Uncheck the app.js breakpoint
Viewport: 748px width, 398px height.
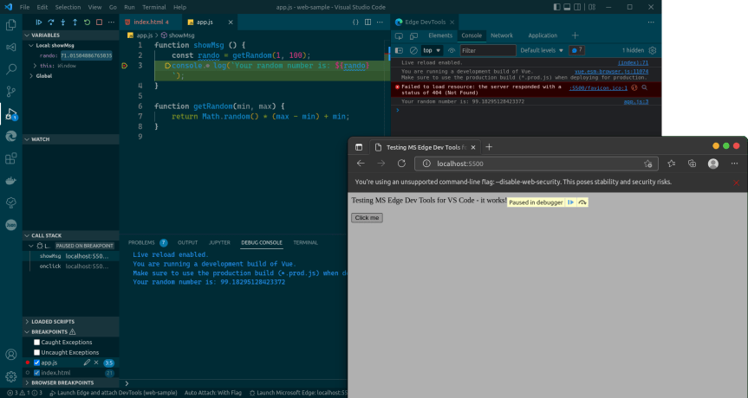(x=36, y=363)
